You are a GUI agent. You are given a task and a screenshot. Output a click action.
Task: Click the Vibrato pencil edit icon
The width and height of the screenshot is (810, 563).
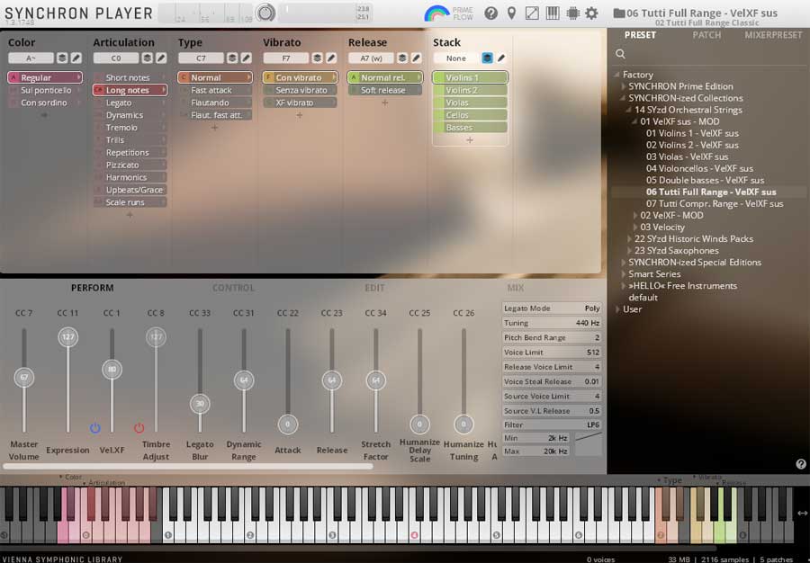[x=331, y=58]
